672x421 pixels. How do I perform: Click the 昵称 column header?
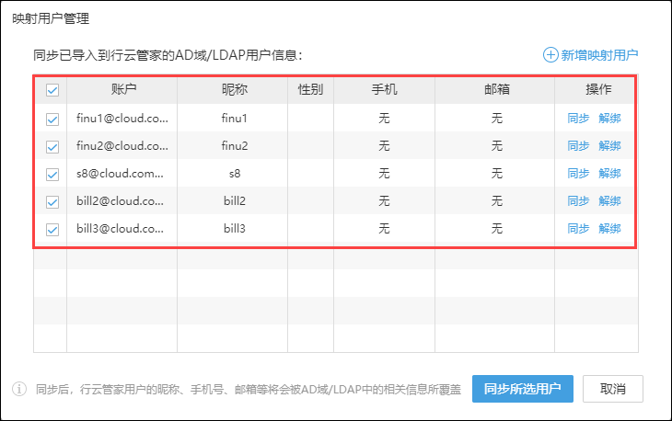pyautogui.click(x=235, y=90)
